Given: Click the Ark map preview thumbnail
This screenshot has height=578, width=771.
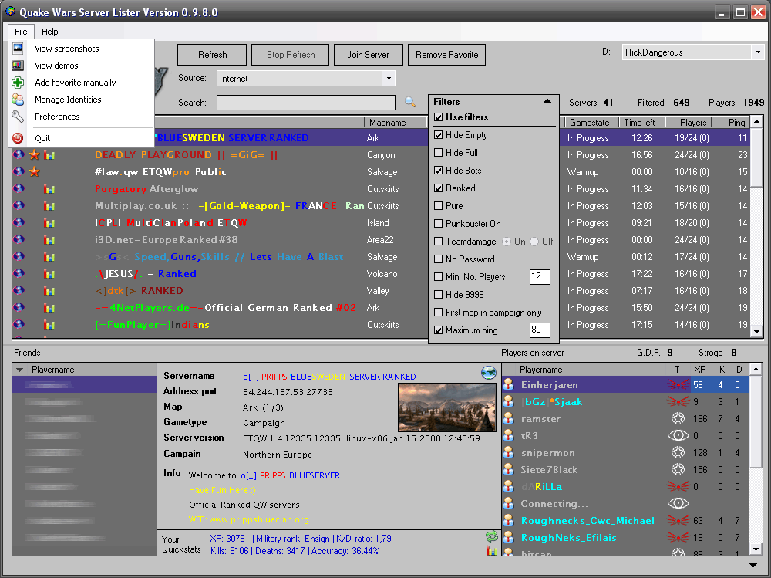Looking at the screenshot, I should (447, 408).
